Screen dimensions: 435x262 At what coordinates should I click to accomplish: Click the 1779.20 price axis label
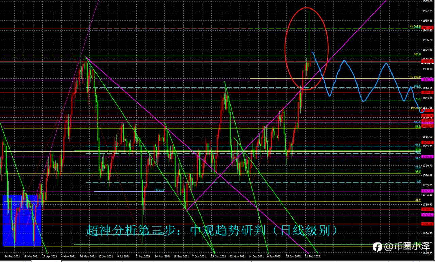[x=428, y=166]
